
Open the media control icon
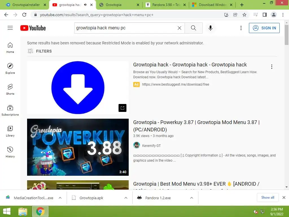click(255, 15)
